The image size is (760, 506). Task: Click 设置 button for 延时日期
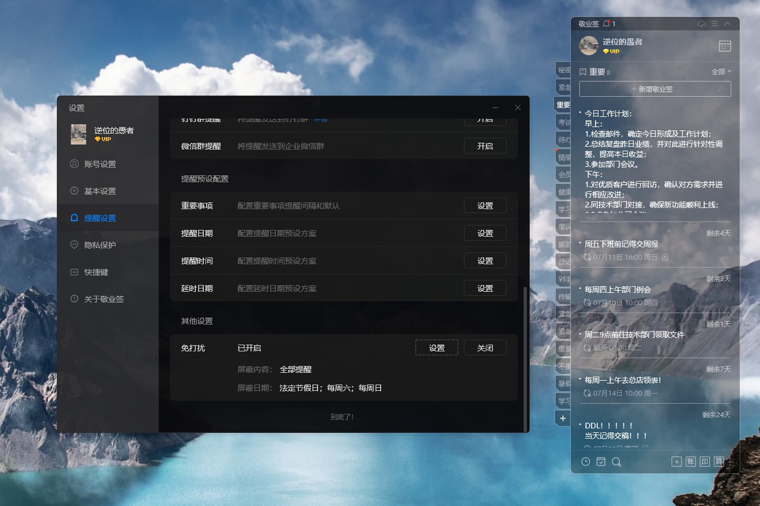(485, 288)
